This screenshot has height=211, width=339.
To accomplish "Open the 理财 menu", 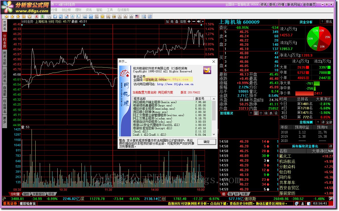I will [x=78, y=10].
